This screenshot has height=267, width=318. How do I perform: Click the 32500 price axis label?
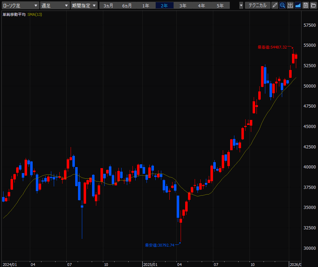pos(310,228)
